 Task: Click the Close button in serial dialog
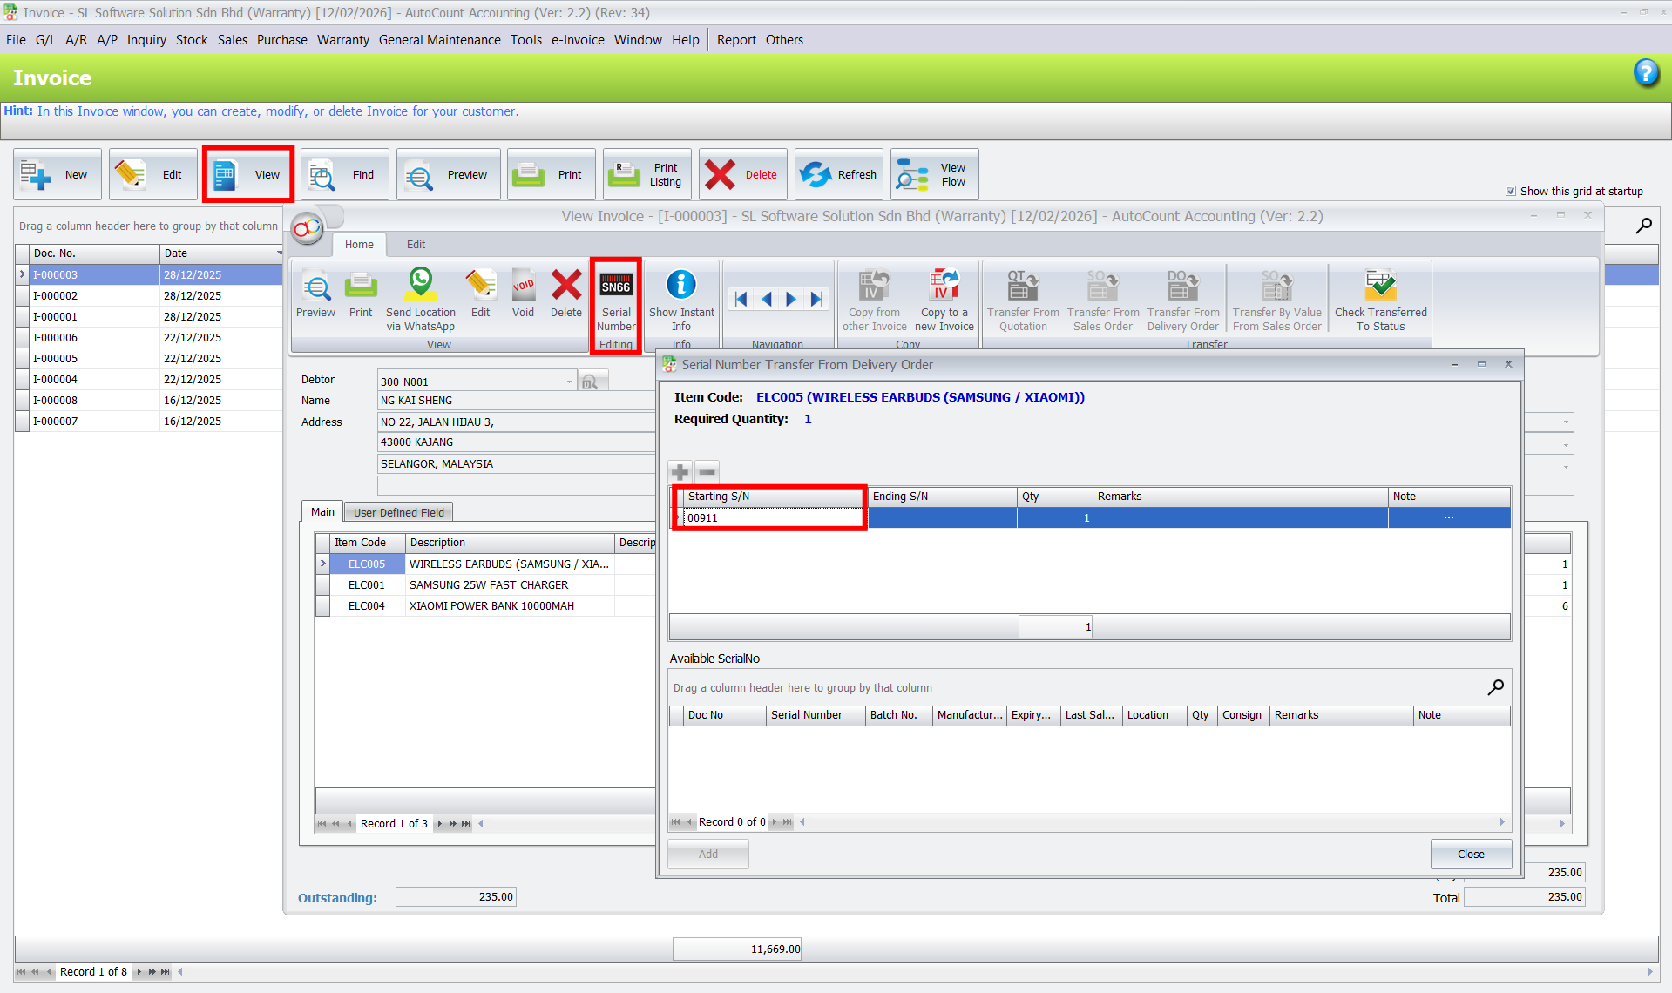[1470, 854]
